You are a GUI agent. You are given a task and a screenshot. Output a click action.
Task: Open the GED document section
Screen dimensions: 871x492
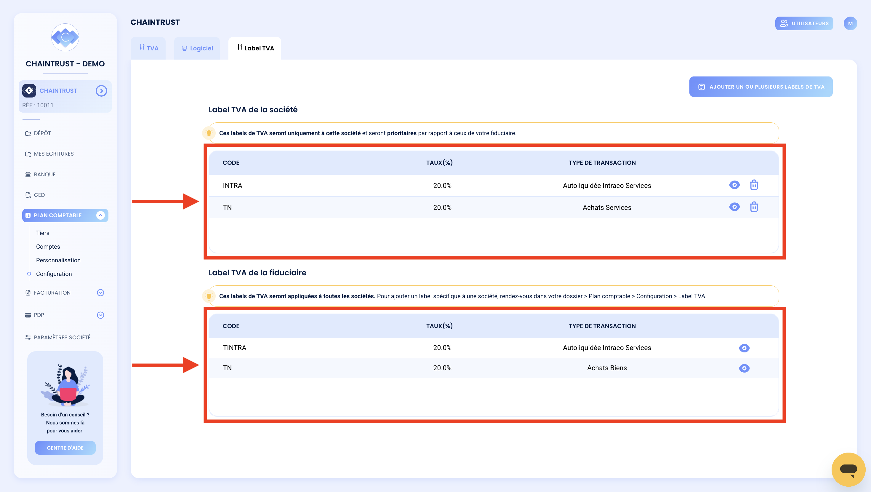coord(35,195)
